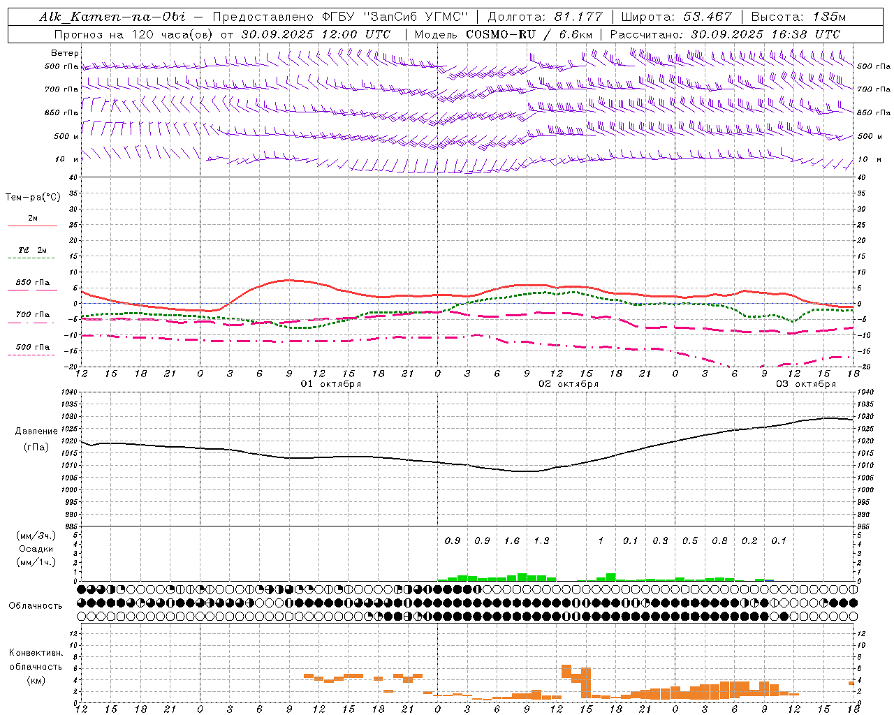
Task: Click the Облачность cloud cover label
Action: coord(36,606)
